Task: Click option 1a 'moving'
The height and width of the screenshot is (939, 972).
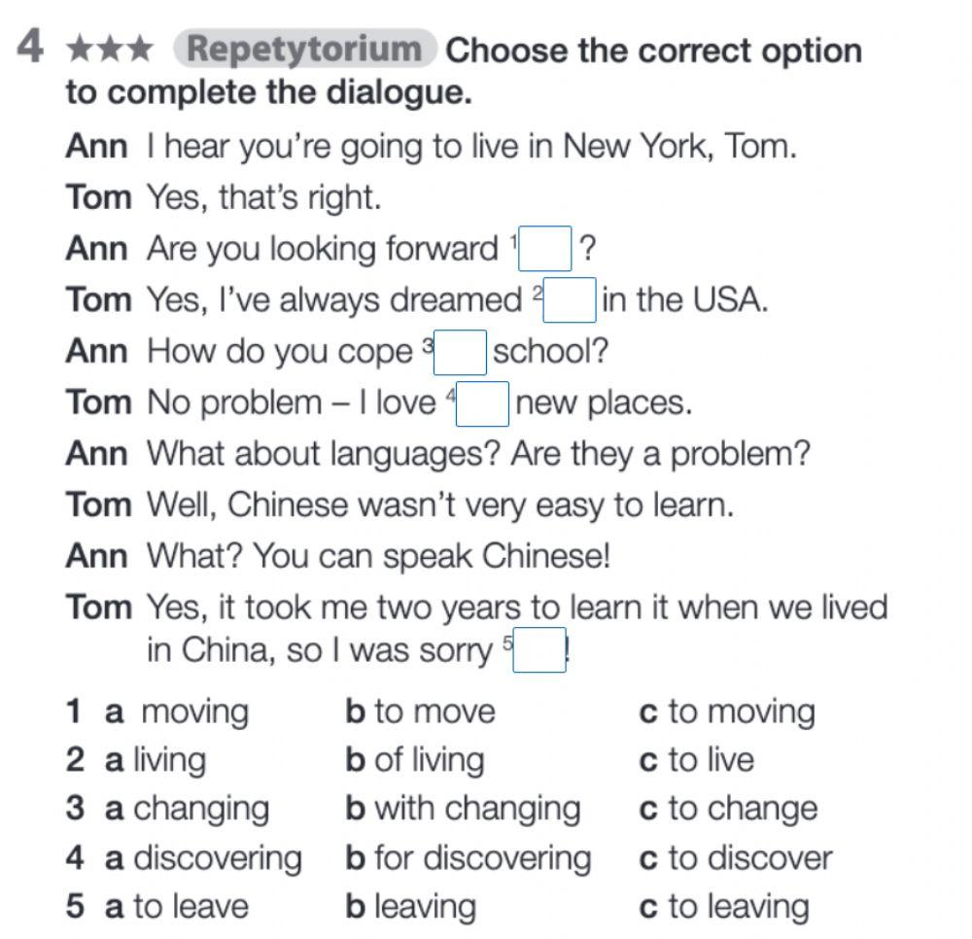Action: pyautogui.click(x=193, y=712)
